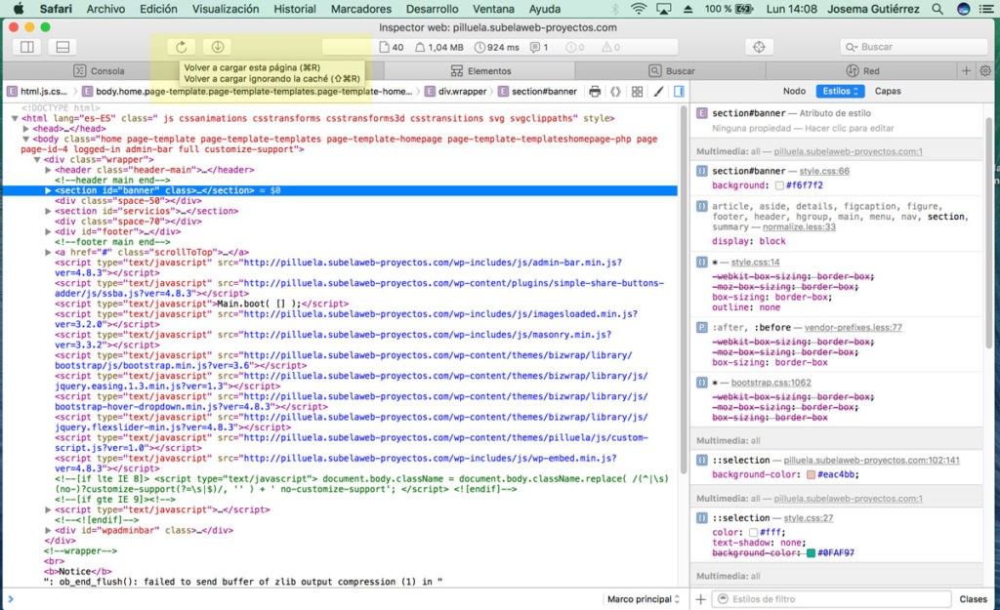Toggle the details sidebar icon
The image size is (1000, 610).
[679, 92]
